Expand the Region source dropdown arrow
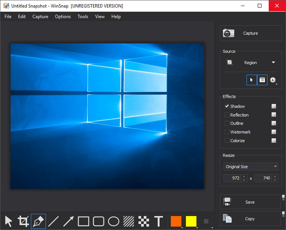Viewport: 286px width, 230px height. point(273,63)
